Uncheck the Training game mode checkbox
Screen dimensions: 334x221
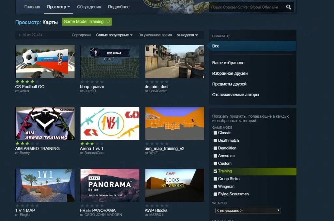tap(215, 171)
